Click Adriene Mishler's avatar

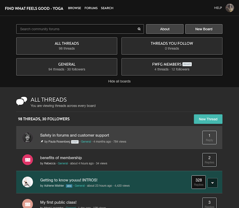tap(28, 182)
